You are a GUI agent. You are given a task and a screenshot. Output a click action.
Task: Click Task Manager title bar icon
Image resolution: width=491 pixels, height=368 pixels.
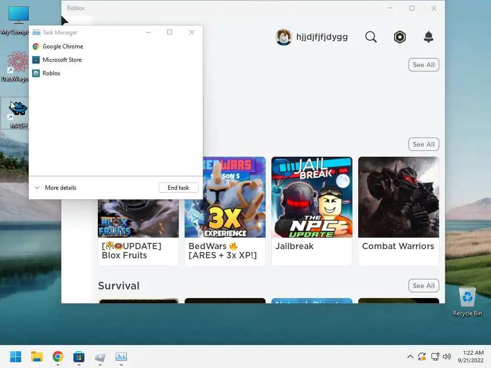click(x=36, y=32)
